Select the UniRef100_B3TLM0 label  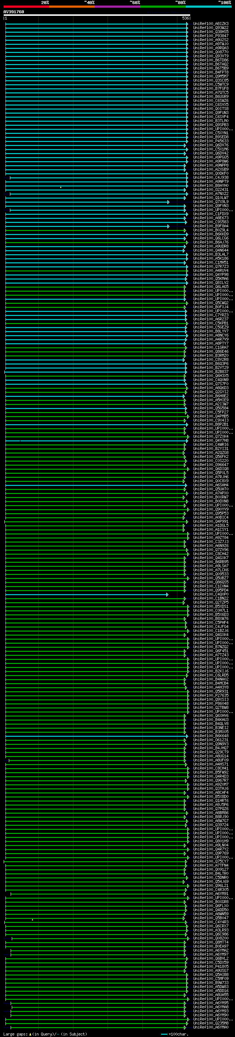click(x=211, y=121)
